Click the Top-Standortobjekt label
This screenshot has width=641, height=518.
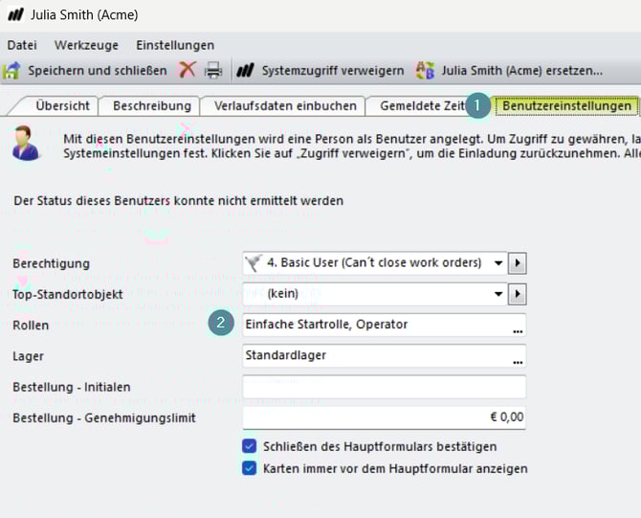[68, 294]
